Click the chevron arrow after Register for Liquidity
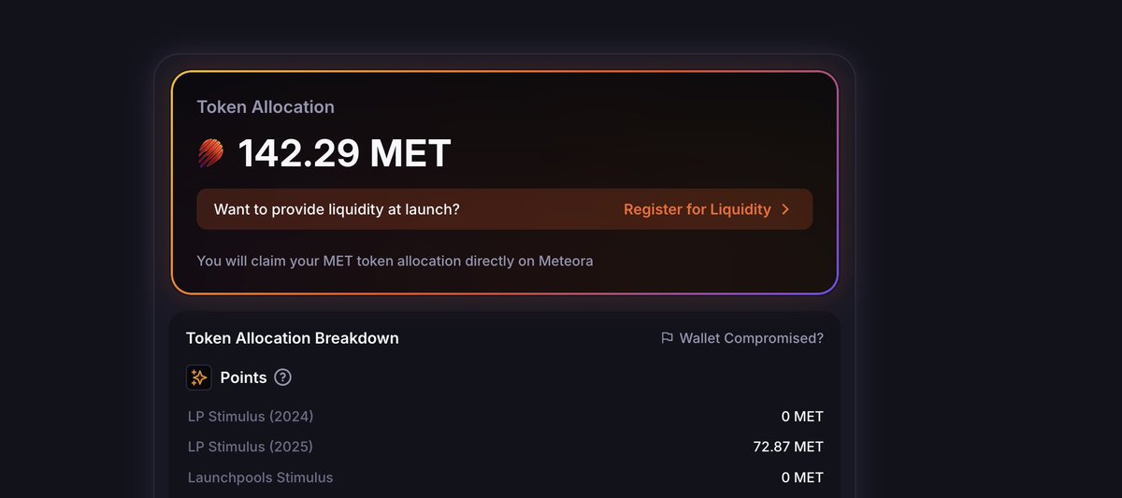The height and width of the screenshot is (498, 1122). click(x=785, y=209)
